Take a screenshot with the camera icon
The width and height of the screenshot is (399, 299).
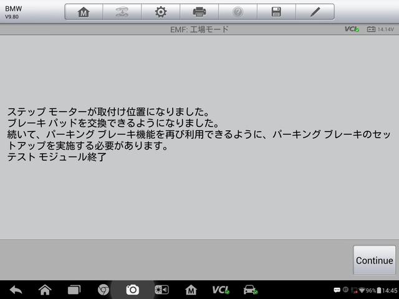pyautogui.click(x=132, y=290)
